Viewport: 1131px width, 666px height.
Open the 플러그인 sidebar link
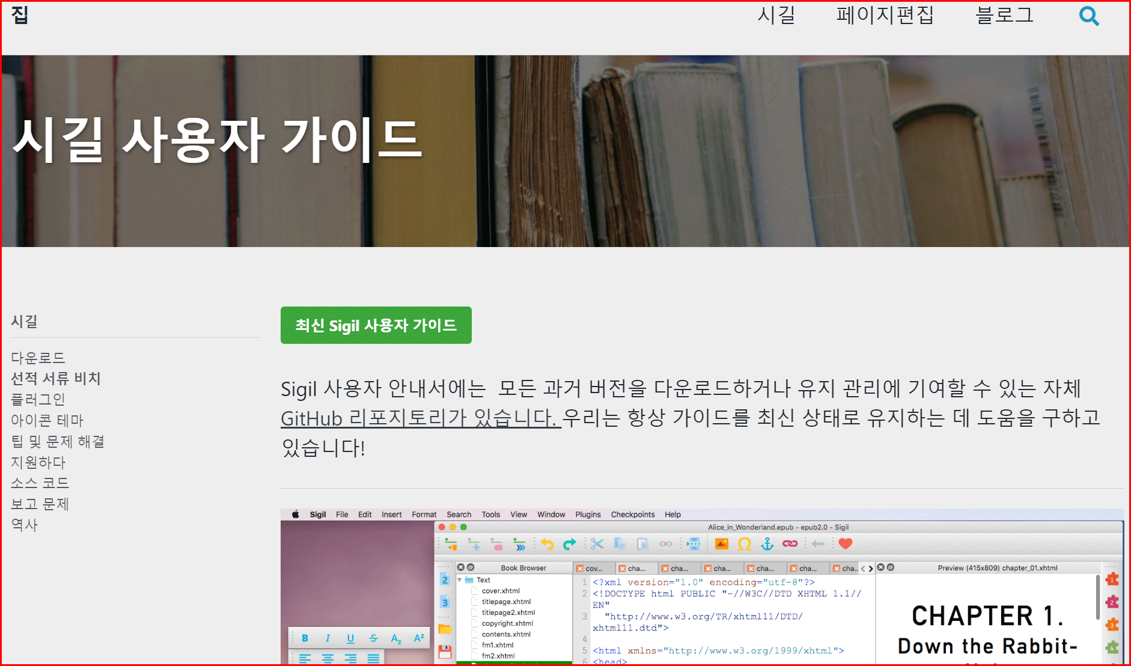click(x=38, y=399)
